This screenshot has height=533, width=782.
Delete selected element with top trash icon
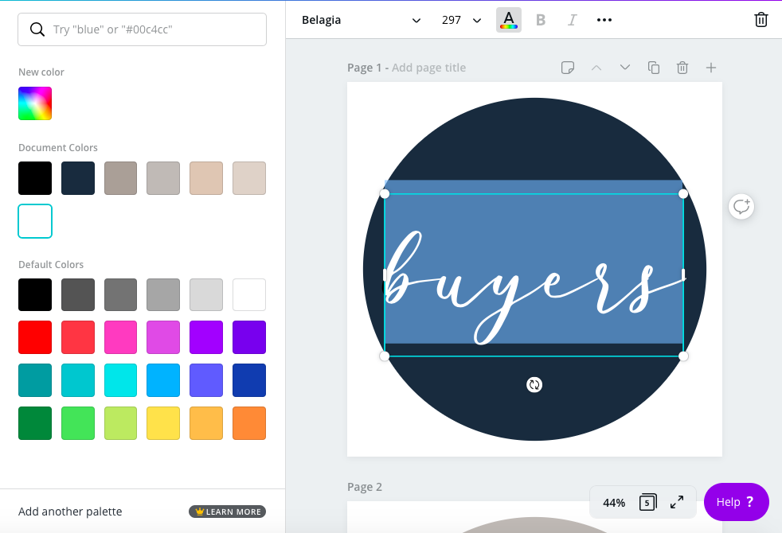coord(760,19)
